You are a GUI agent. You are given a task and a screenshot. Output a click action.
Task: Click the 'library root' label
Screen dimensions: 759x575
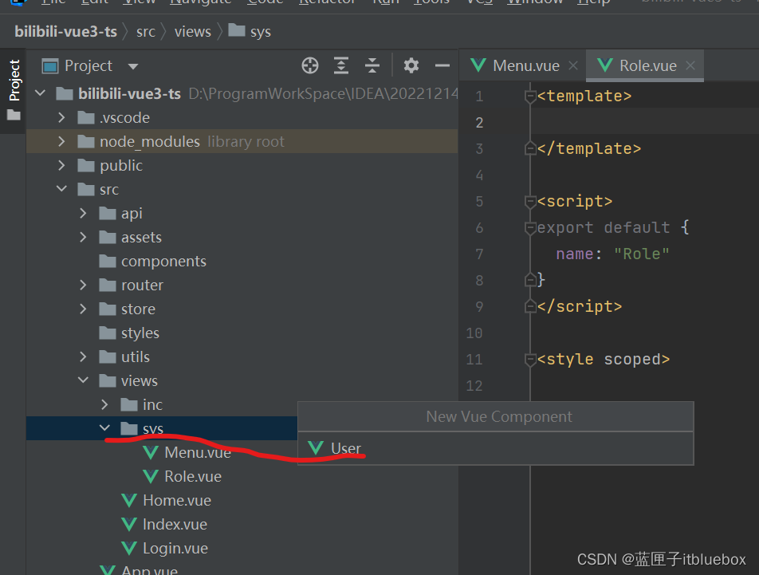coord(246,142)
